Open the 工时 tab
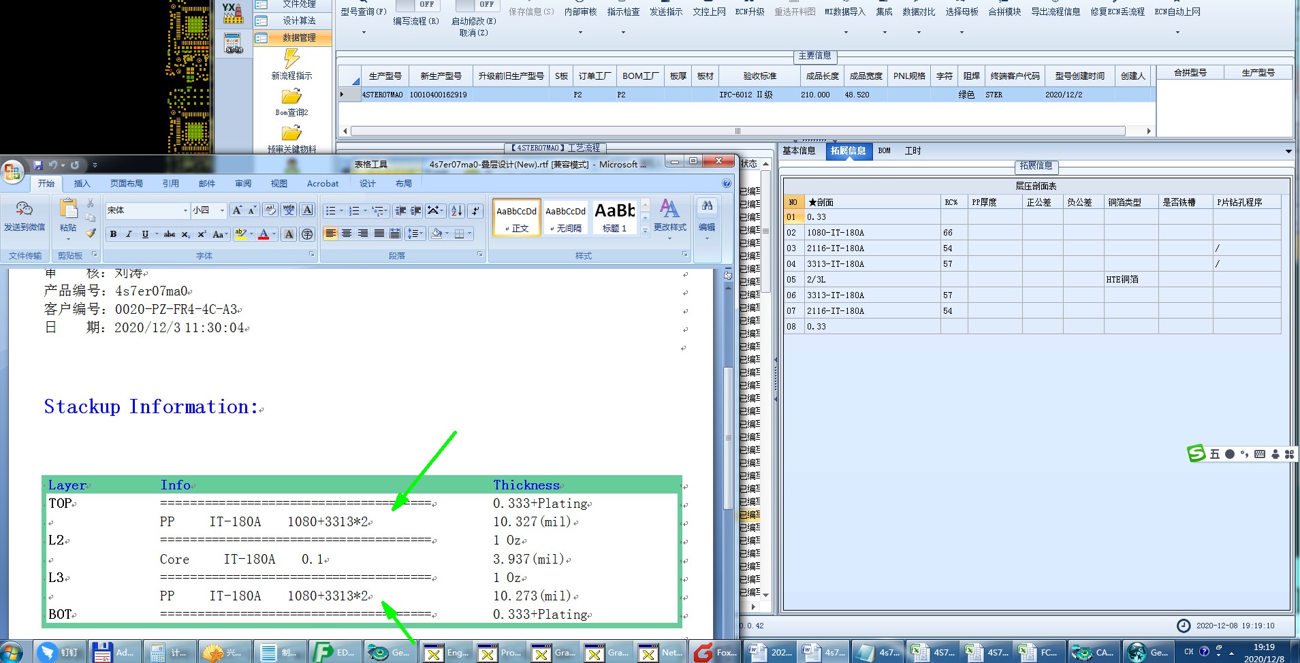Image resolution: width=1300 pixels, height=663 pixels. 913,151
